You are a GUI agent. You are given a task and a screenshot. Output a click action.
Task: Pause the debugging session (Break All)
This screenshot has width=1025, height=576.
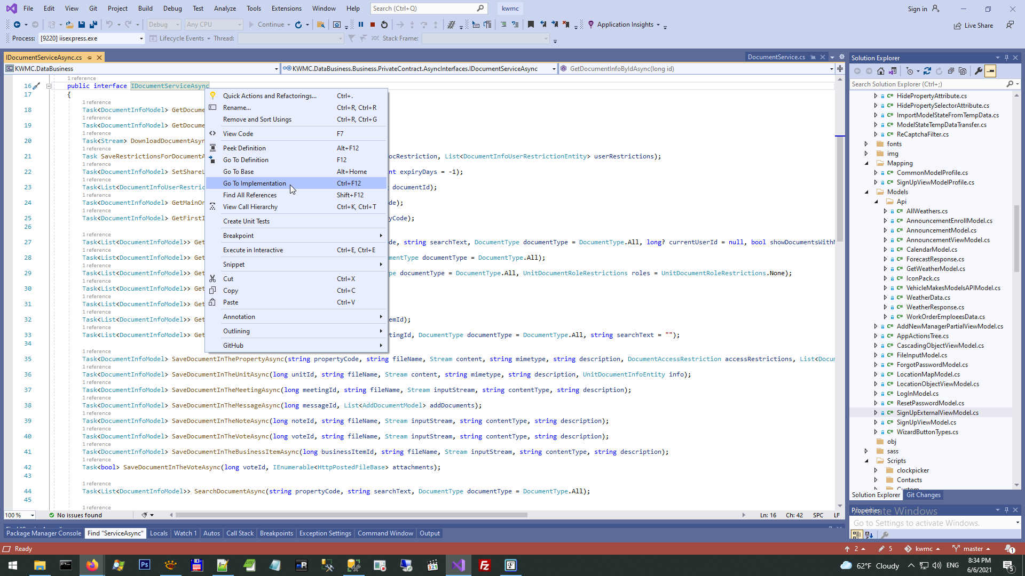[x=361, y=25]
